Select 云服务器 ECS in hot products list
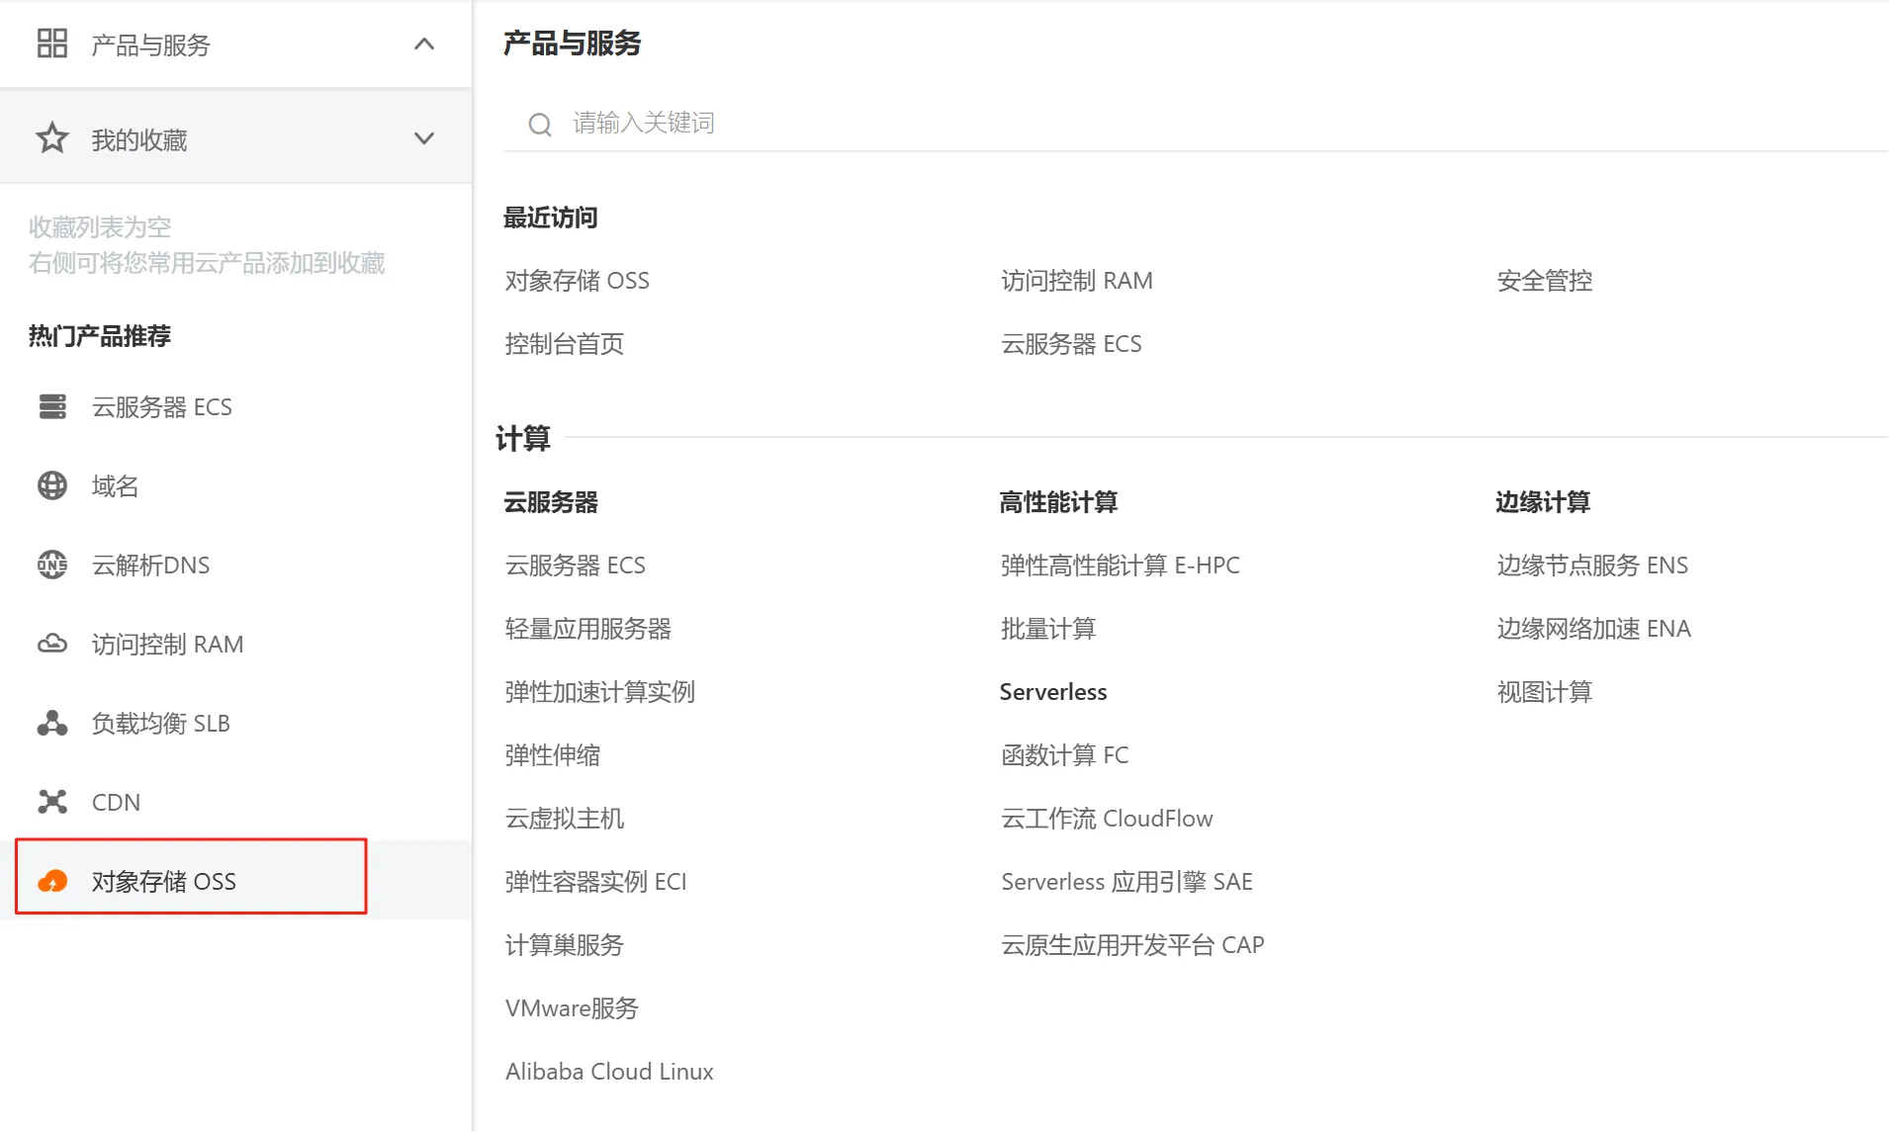Screen dimensions: 1889x1132 (x=162, y=407)
